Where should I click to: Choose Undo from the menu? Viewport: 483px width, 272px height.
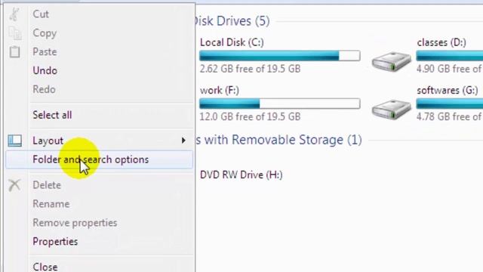pos(45,70)
